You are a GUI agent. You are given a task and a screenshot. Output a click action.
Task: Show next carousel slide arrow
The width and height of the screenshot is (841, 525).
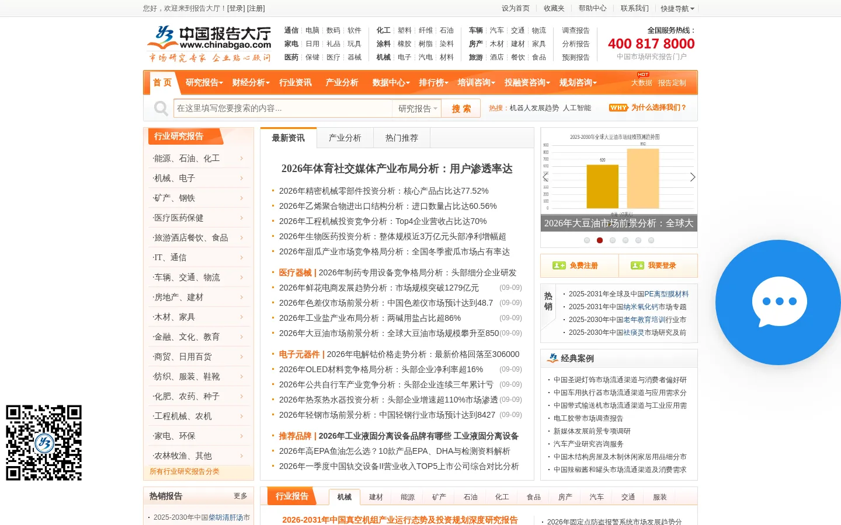tap(693, 177)
